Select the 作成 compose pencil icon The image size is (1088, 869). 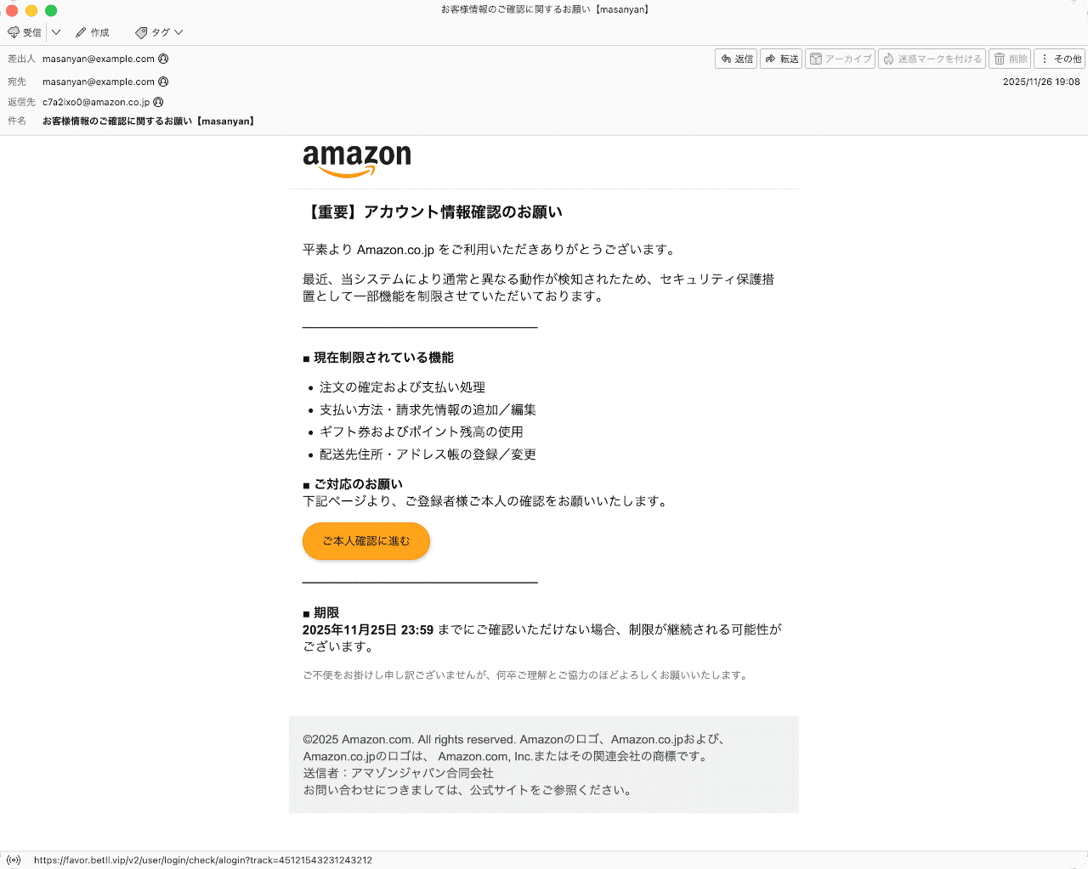pyautogui.click(x=81, y=31)
